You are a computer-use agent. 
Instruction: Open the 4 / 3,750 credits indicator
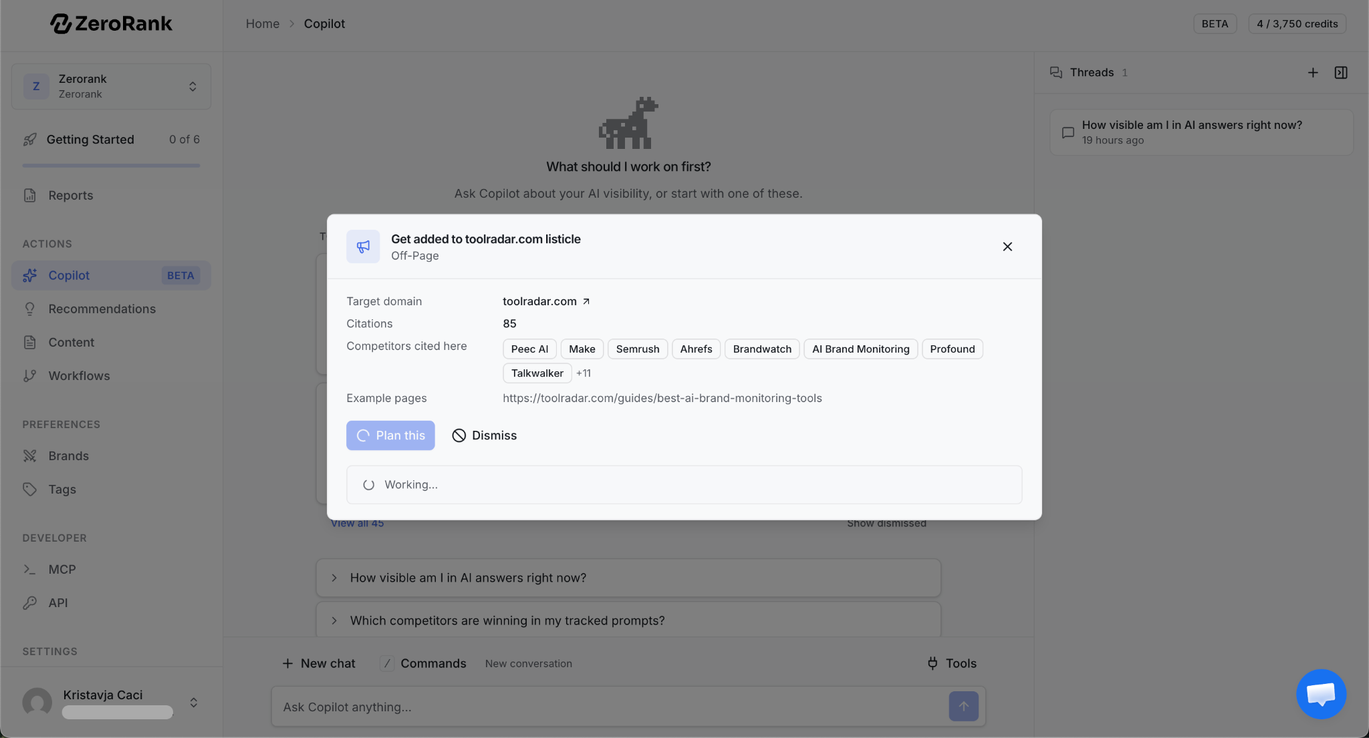[x=1297, y=24]
